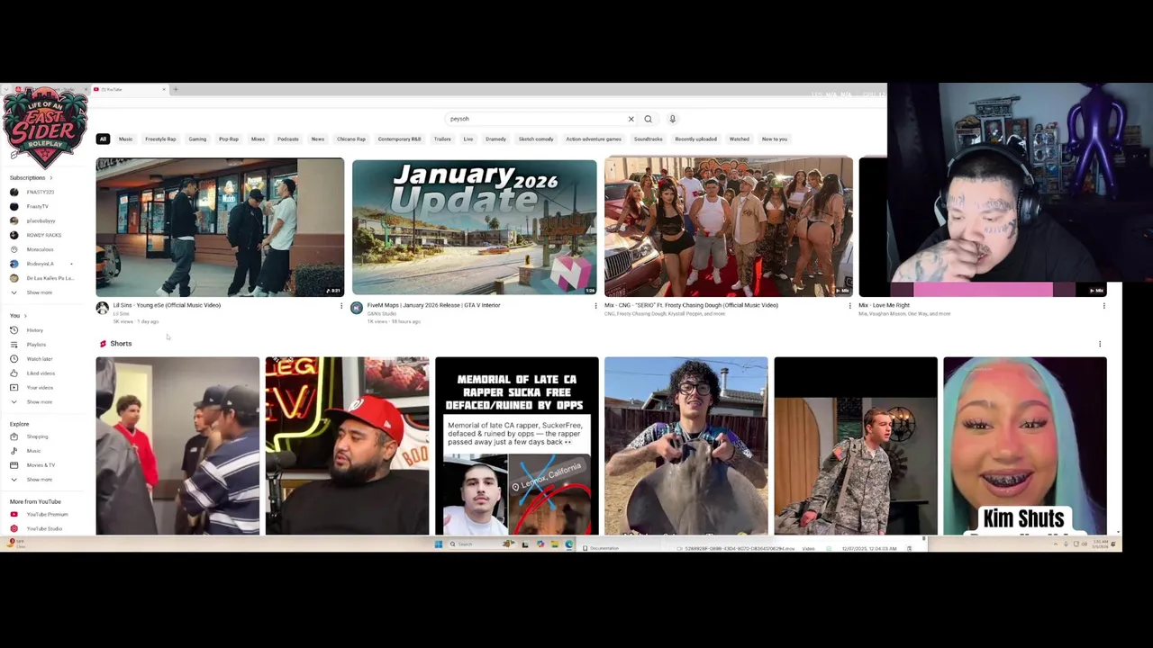Open the You section header
The image size is (1153, 648).
[x=18, y=316]
